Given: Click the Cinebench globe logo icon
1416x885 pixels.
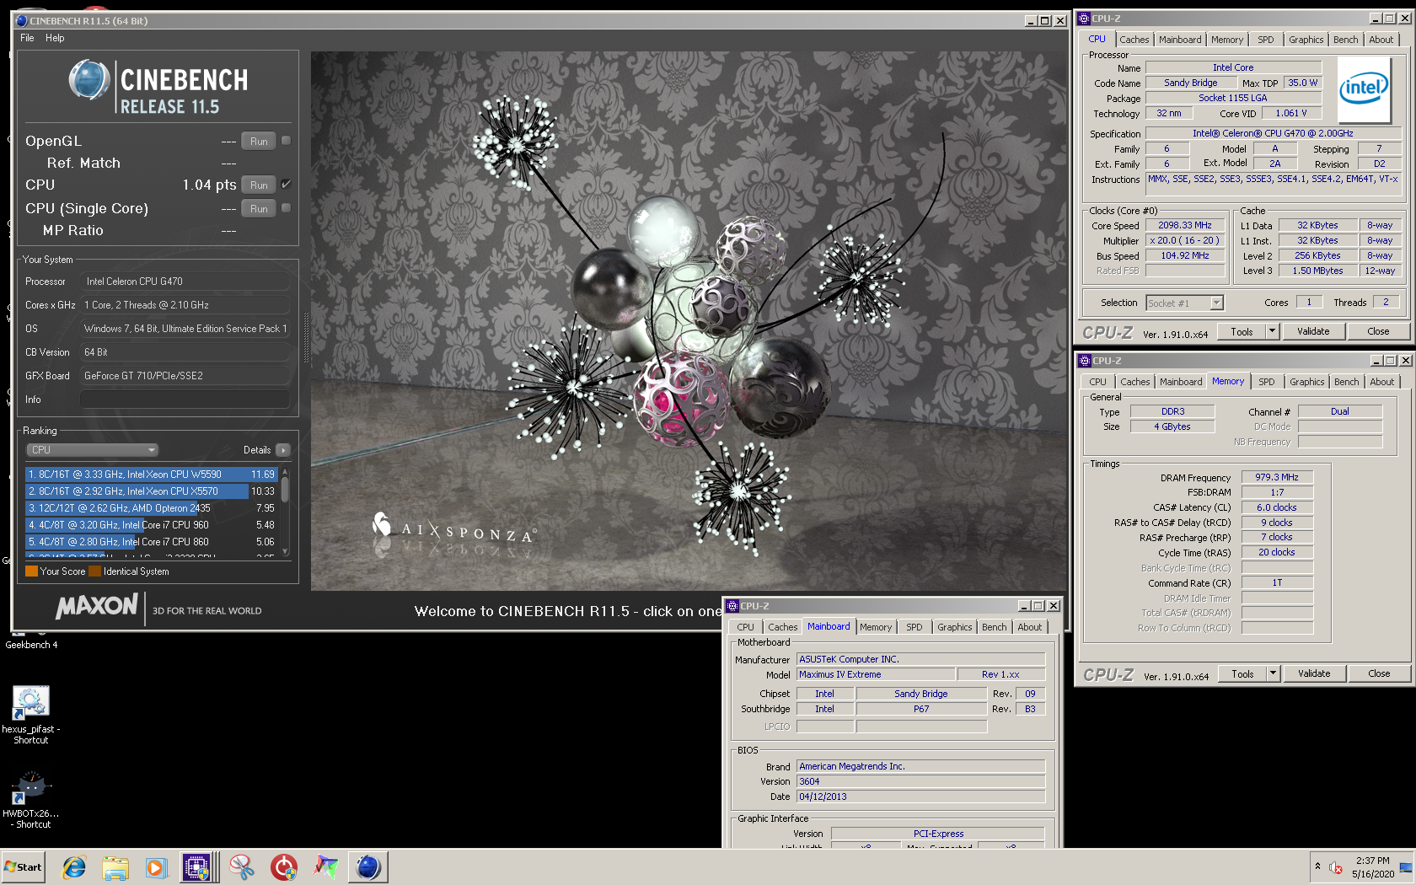Looking at the screenshot, I should (89, 80).
